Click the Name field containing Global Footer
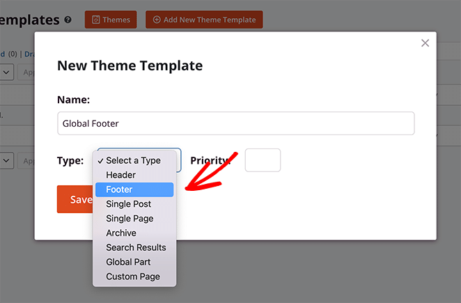 pos(235,123)
